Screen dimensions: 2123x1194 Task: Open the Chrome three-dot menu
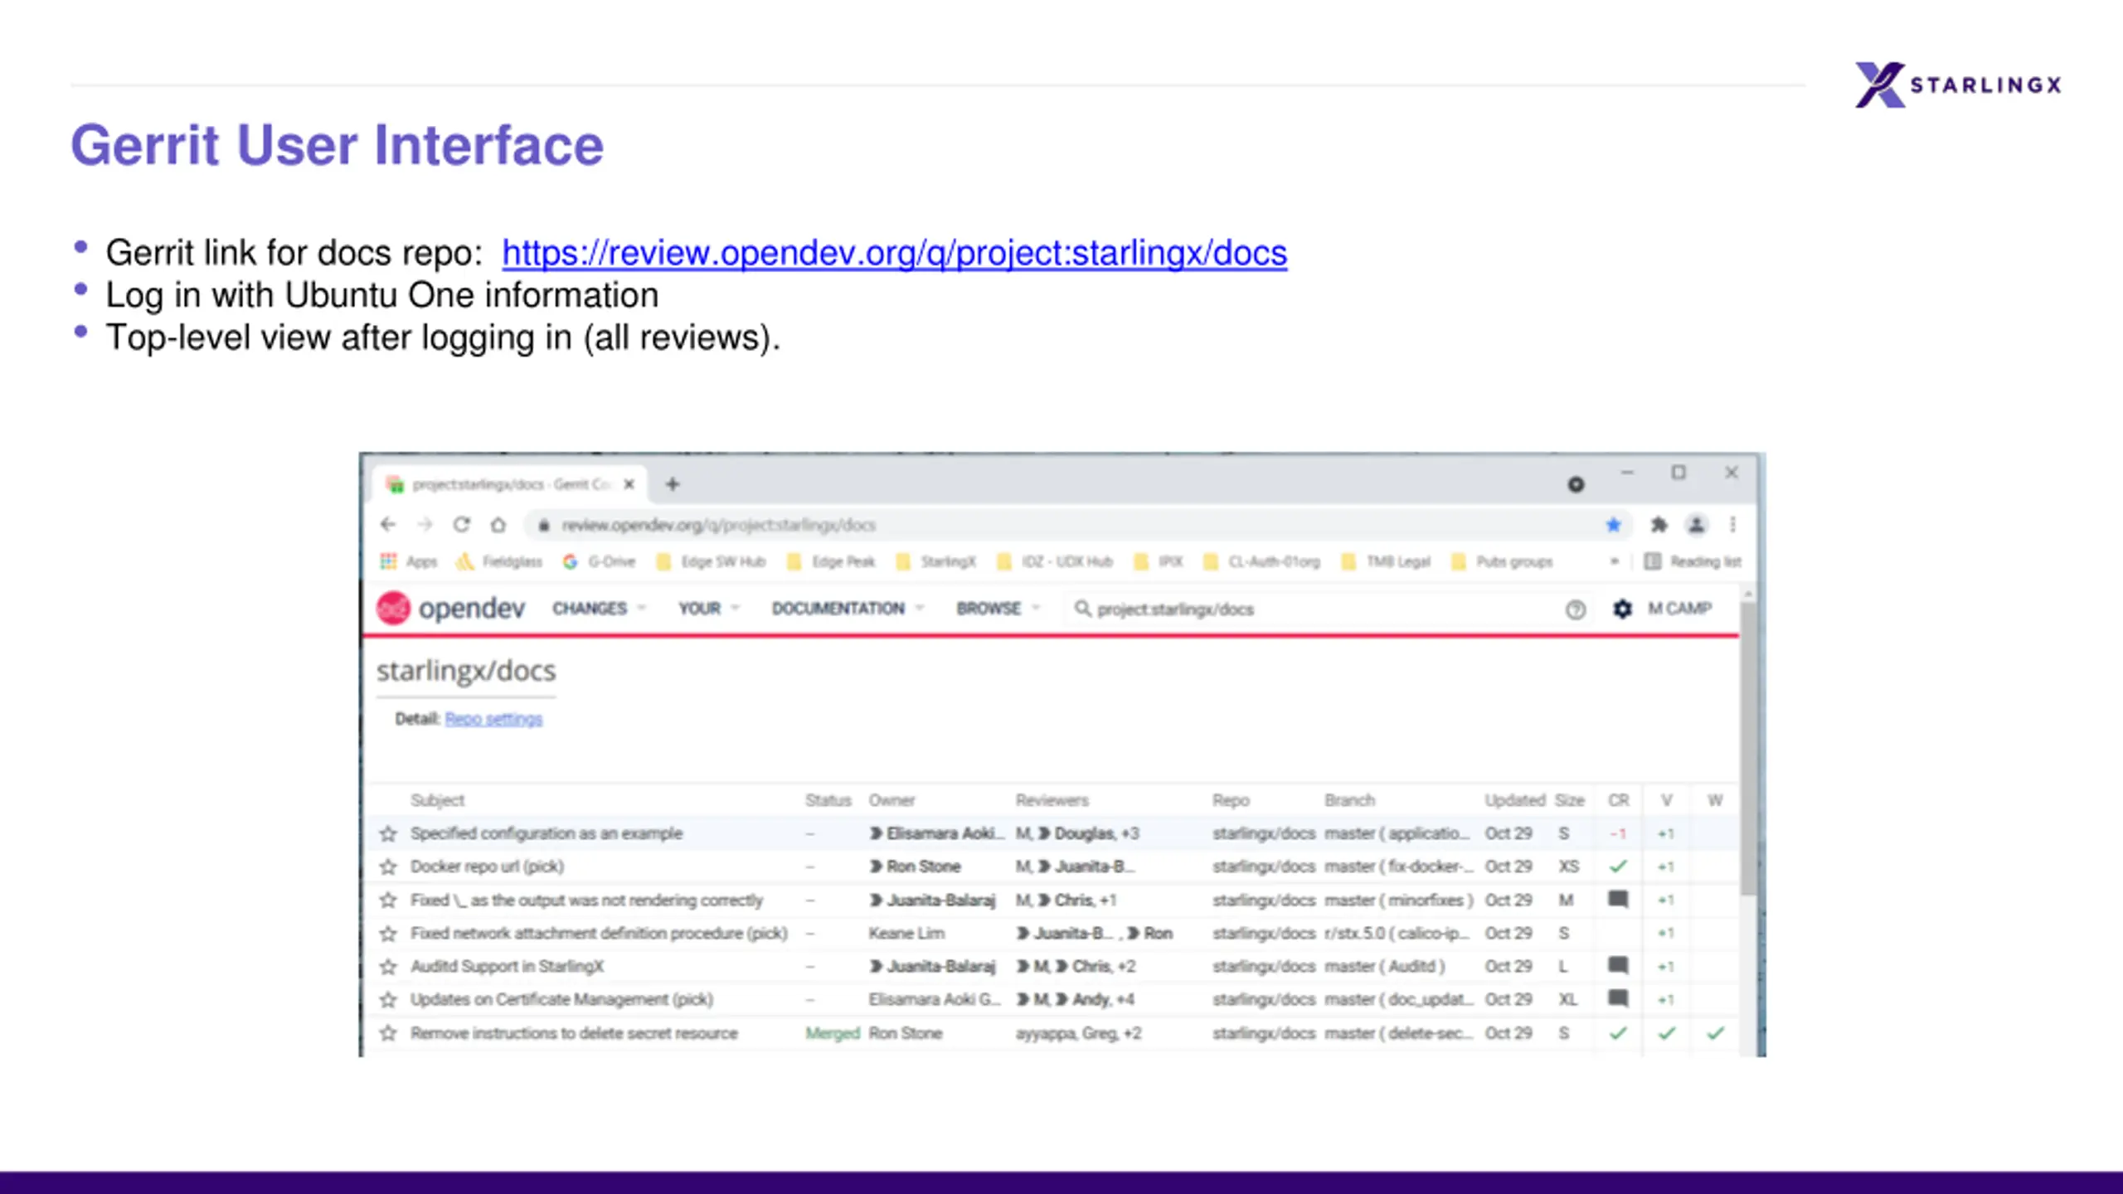tap(1733, 525)
